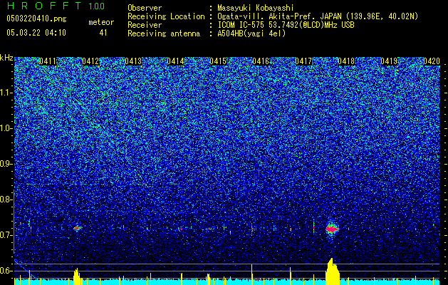Click the yellow power peak below 0412

[77, 276]
